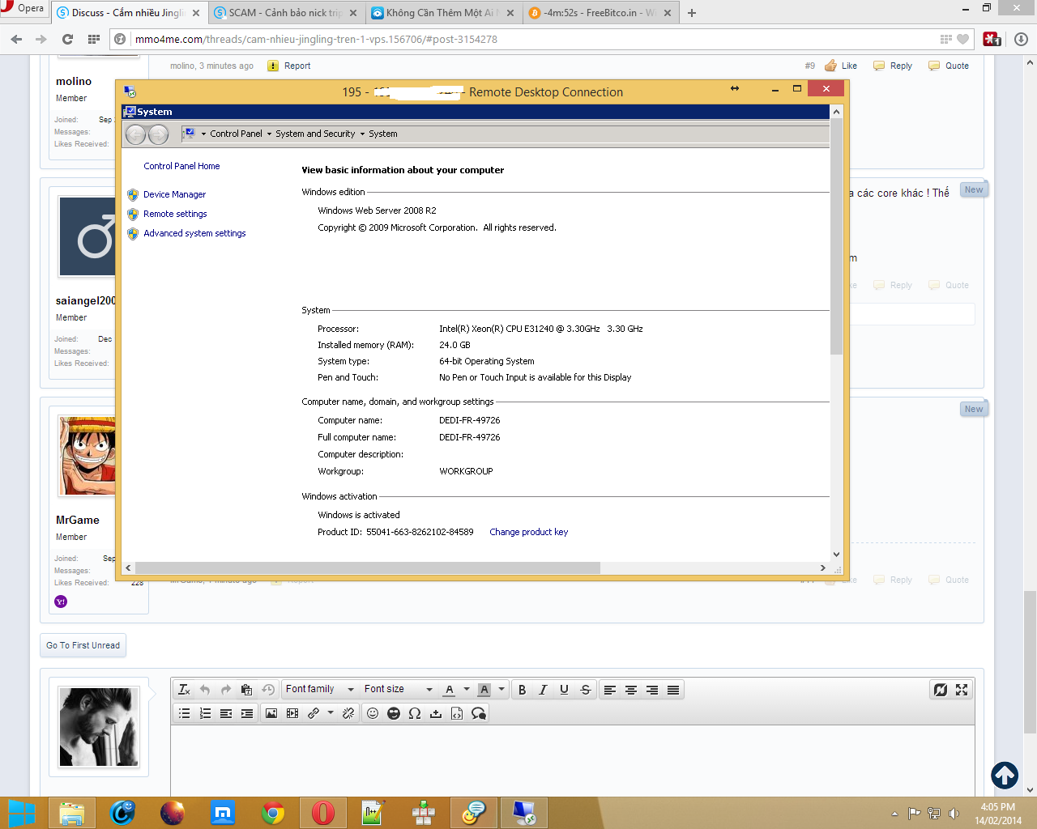Switch to the SCAM browser tab
Image resolution: width=1037 pixels, height=829 pixels.
285,13
